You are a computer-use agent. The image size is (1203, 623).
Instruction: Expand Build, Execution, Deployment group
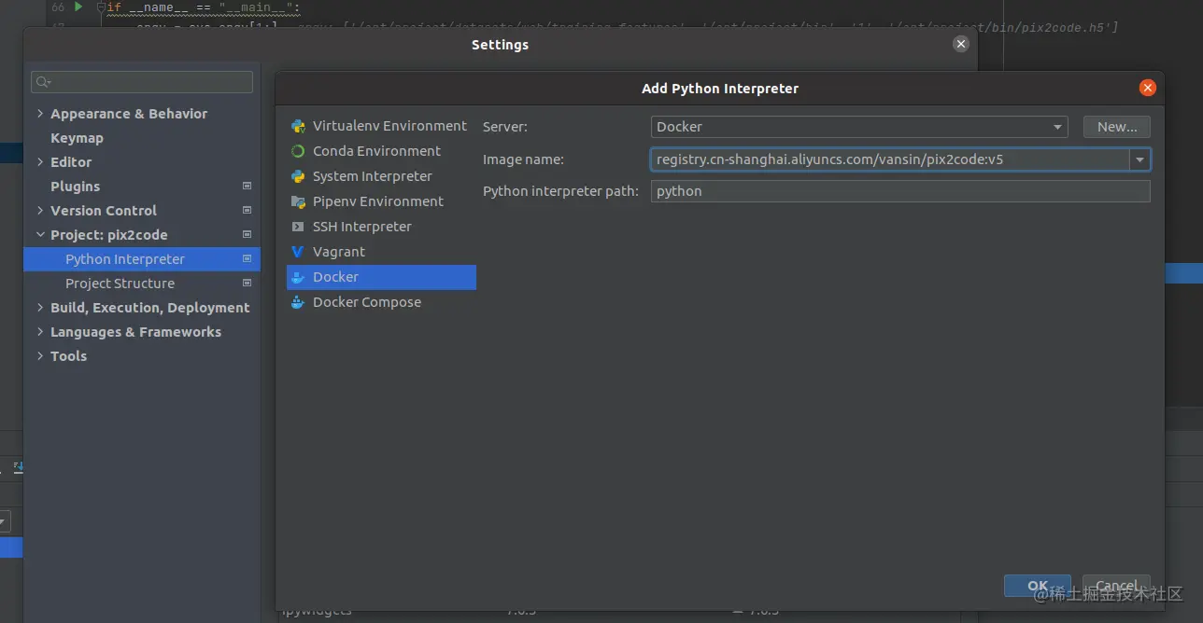pyautogui.click(x=40, y=308)
